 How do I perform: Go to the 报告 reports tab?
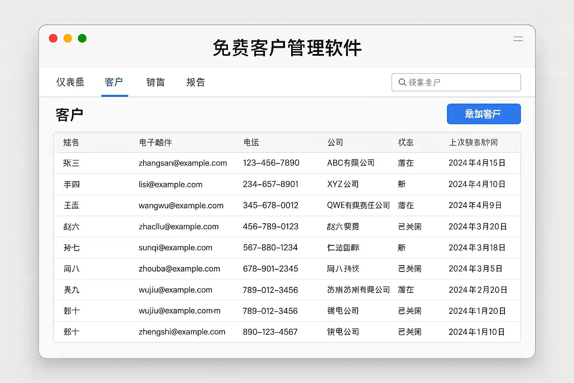(196, 82)
